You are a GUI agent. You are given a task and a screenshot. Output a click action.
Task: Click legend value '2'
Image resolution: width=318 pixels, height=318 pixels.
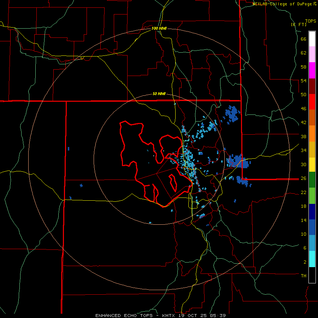[x=305, y=262]
